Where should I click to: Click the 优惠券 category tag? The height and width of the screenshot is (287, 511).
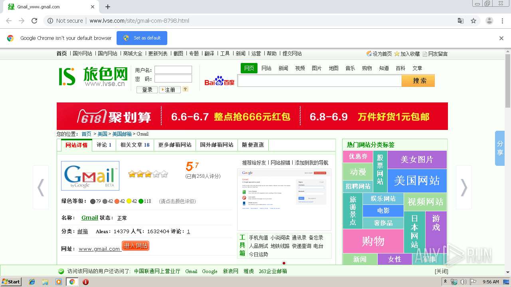point(358,156)
